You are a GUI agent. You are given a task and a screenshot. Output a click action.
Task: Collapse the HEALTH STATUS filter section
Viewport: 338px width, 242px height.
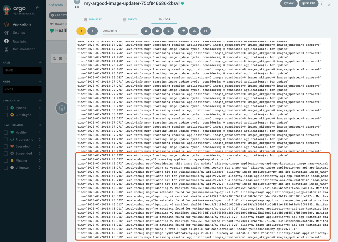[40, 125]
